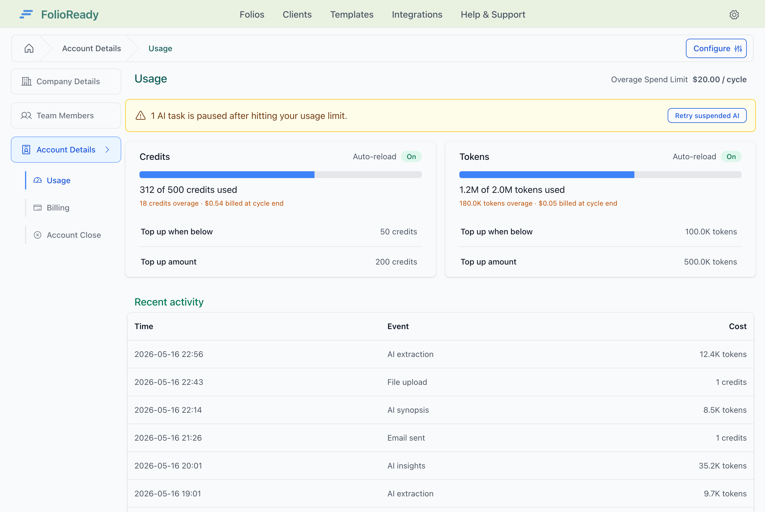Click the Account Details badge icon
Image resolution: width=765 pixels, height=512 pixels.
[x=26, y=150]
